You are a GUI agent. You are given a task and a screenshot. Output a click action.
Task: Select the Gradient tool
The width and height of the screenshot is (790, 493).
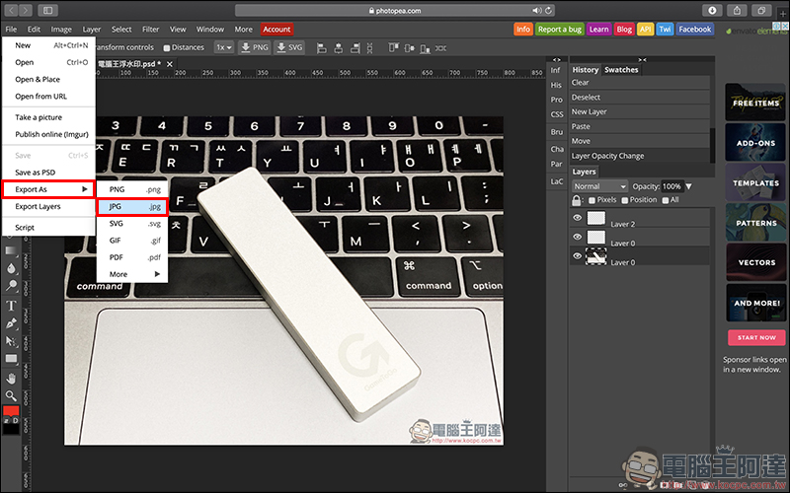coord(11,251)
